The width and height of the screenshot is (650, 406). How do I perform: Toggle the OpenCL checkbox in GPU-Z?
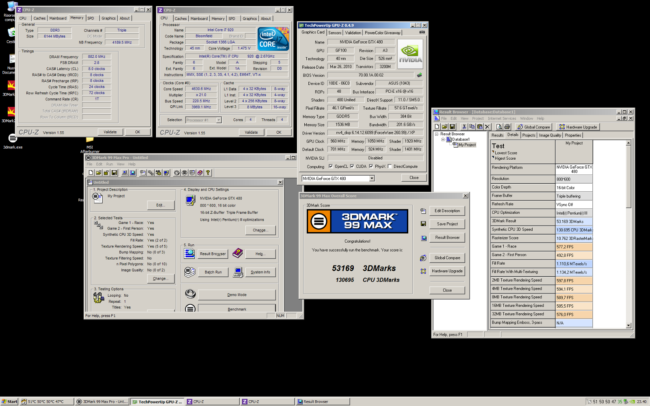click(331, 166)
